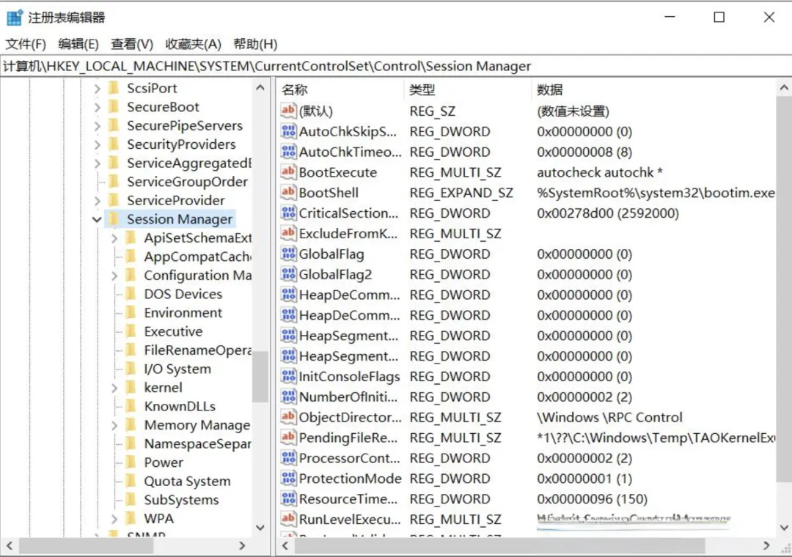Image resolution: width=792 pixels, height=557 pixels.
Task: Click the tree pane scroll-up arrow
Action: (260, 88)
